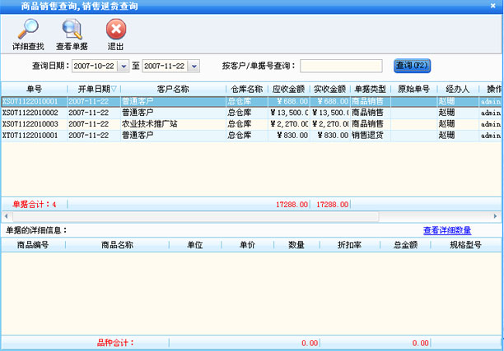Click the red 退出 exit icon

coord(115,30)
